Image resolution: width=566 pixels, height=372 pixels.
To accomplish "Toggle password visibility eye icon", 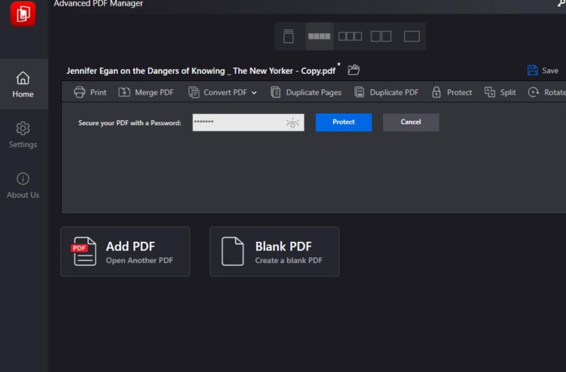I will 292,123.
